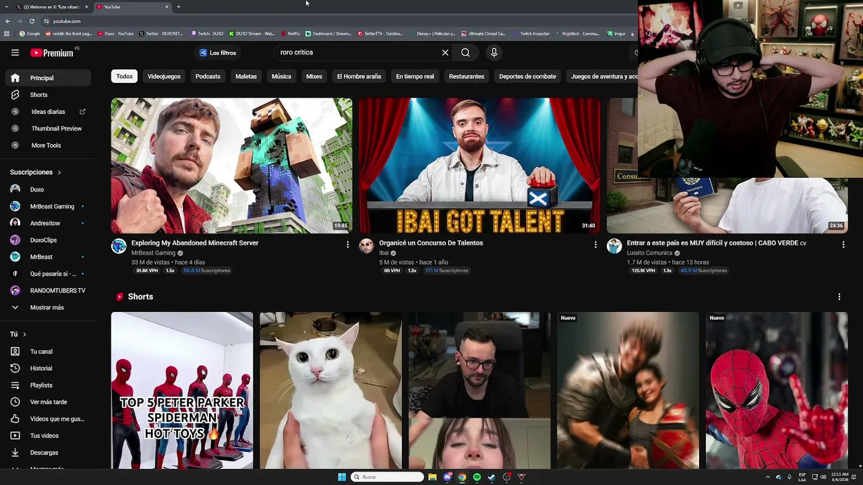863x485 pixels.
Task: Select the Mixes filter chip
Action: click(314, 76)
